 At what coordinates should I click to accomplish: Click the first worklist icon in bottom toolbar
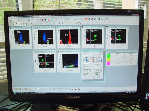point(14,89)
